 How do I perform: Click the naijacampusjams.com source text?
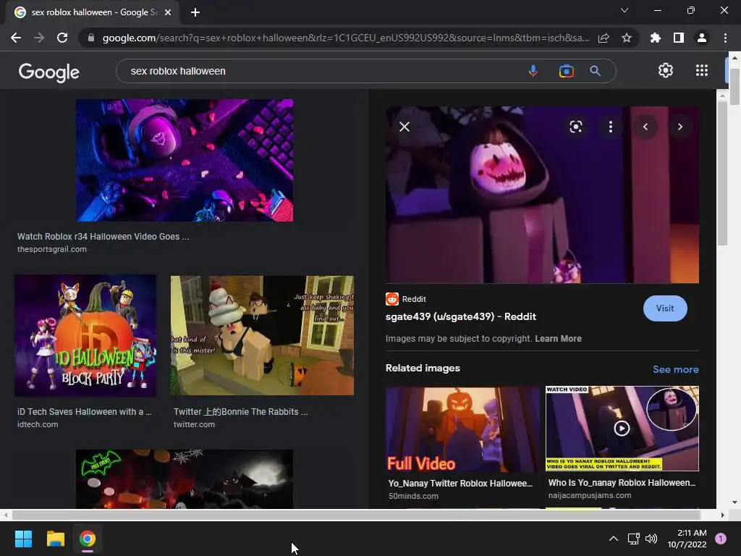[x=590, y=495]
